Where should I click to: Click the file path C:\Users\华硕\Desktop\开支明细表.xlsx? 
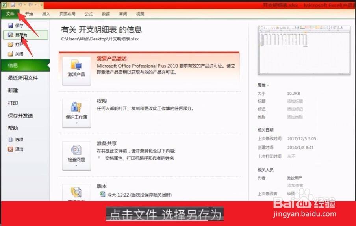coord(100,39)
